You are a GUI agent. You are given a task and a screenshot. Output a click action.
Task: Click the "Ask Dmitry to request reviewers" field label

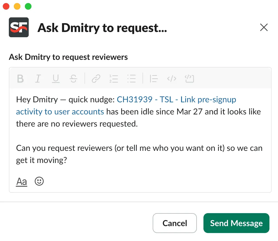68,57
